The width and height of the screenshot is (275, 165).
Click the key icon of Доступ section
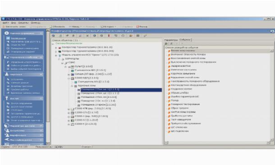point(7,98)
